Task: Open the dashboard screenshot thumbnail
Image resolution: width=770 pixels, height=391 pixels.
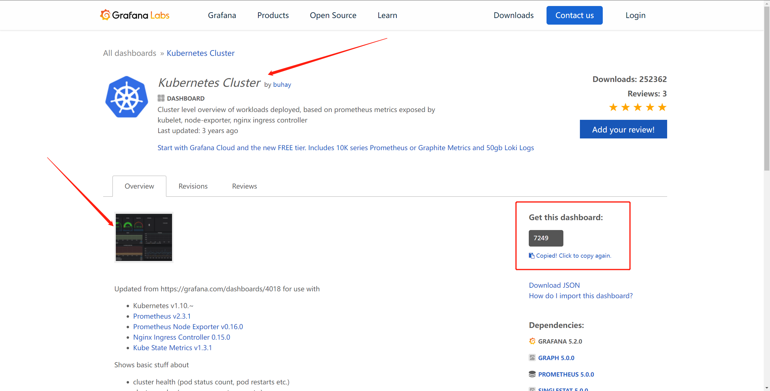Action: (144, 237)
